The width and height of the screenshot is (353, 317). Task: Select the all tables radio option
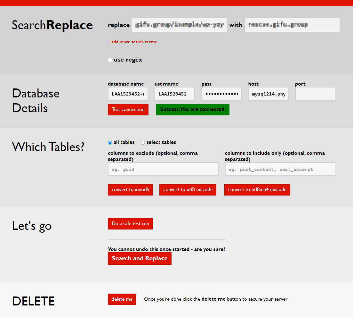pos(110,143)
